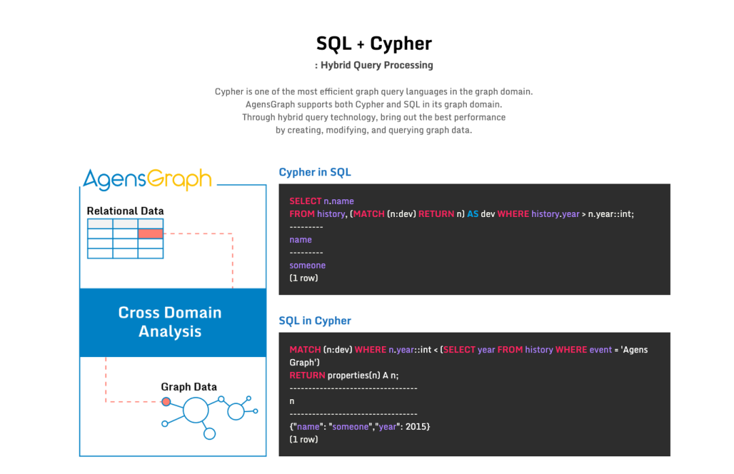
Task: Click the SQL + Cypher page title
Action: 374,44
